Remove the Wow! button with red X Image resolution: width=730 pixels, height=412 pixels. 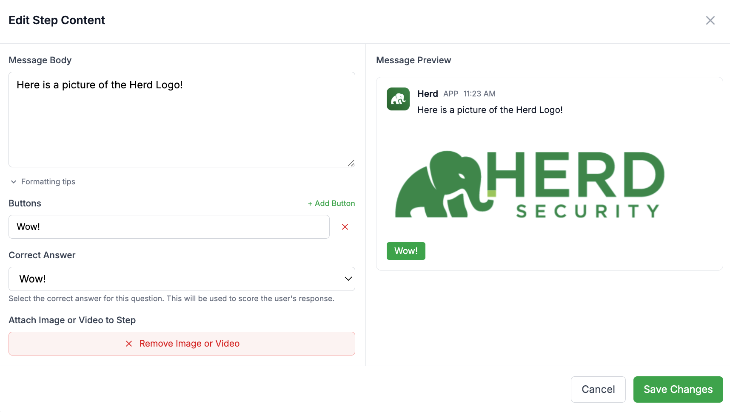[345, 227]
